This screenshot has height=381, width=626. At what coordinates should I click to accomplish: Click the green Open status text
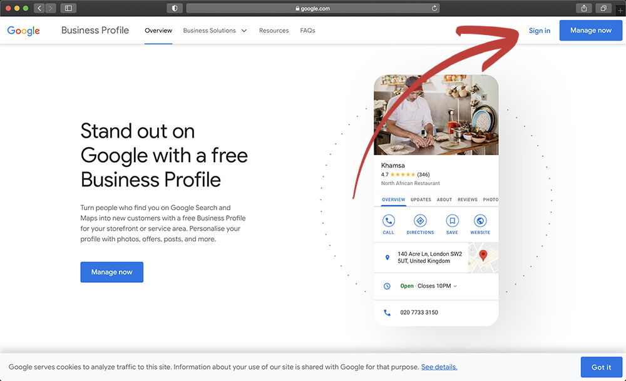coord(407,286)
